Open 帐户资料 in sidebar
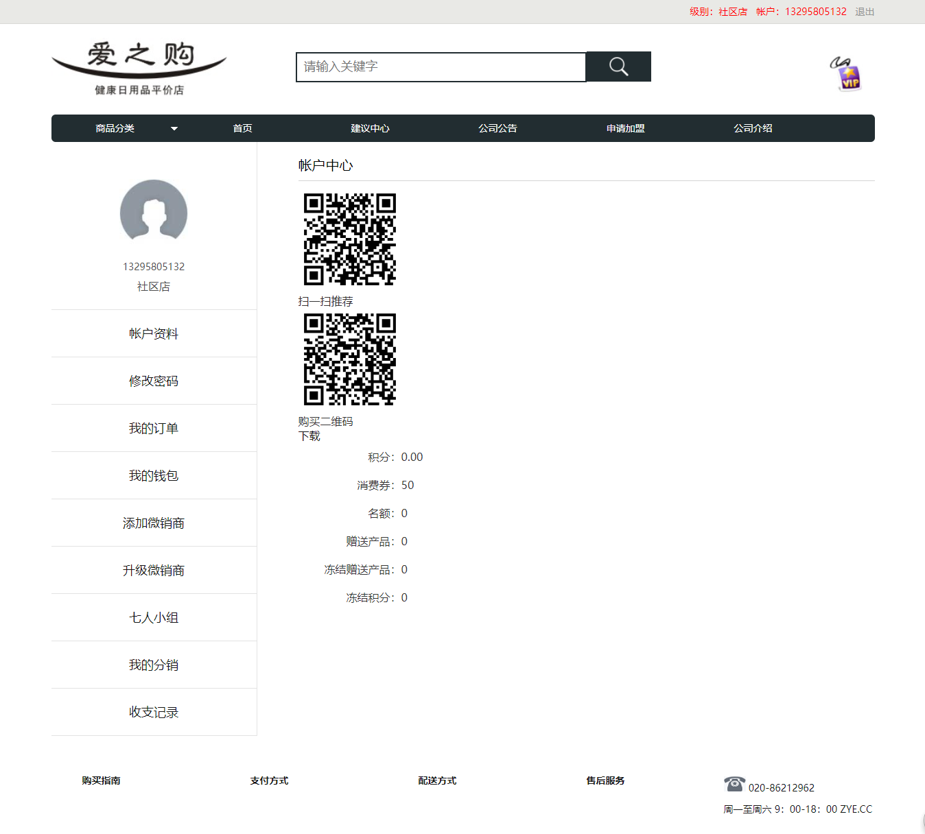Viewport: 925px width, 834px height. pos(154,333)
